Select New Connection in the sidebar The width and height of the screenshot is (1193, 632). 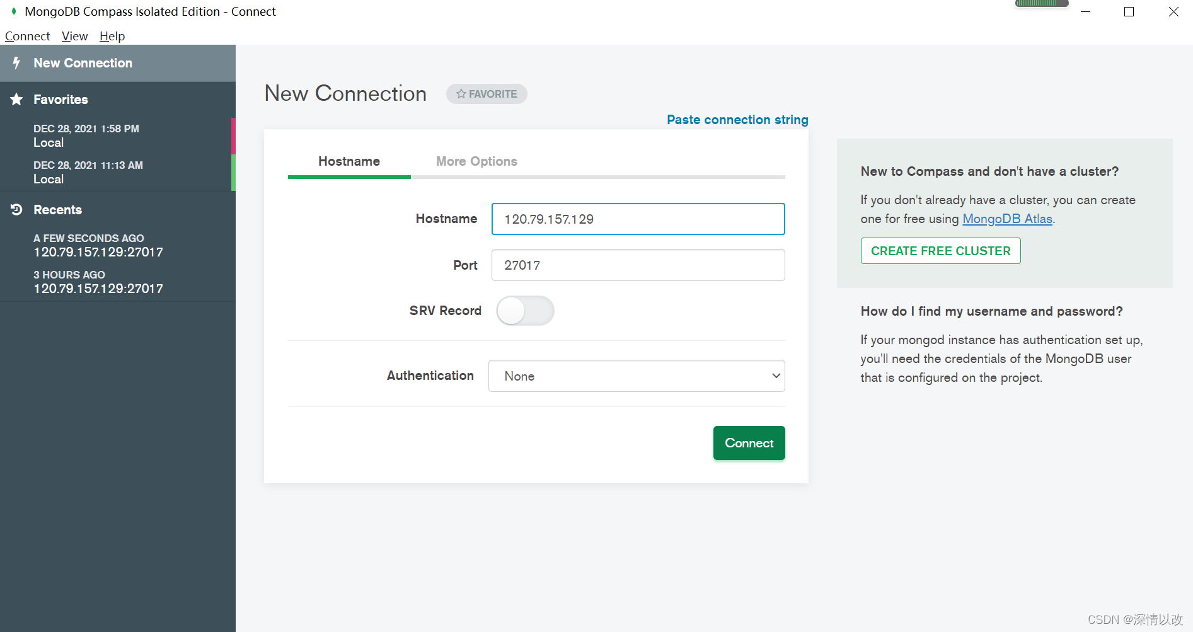click(118, 63)
